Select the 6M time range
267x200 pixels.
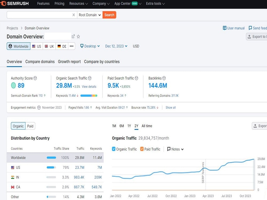click(121, 126)
